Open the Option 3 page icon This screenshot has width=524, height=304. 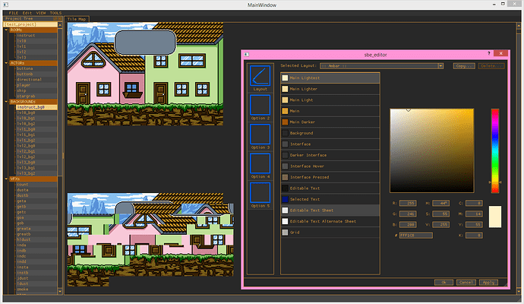pos(260,134)
